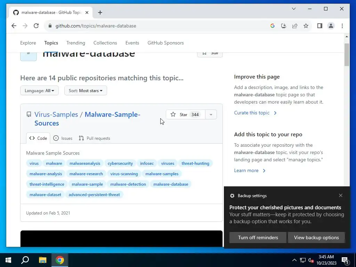The height and width of the screenshot is (267, 356).
Task: Dismiss the Backup settings notification
Action: tap(341, 195)
